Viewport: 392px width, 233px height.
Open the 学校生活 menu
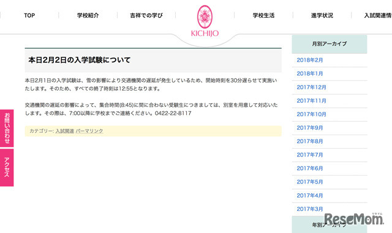pos(263,15)
